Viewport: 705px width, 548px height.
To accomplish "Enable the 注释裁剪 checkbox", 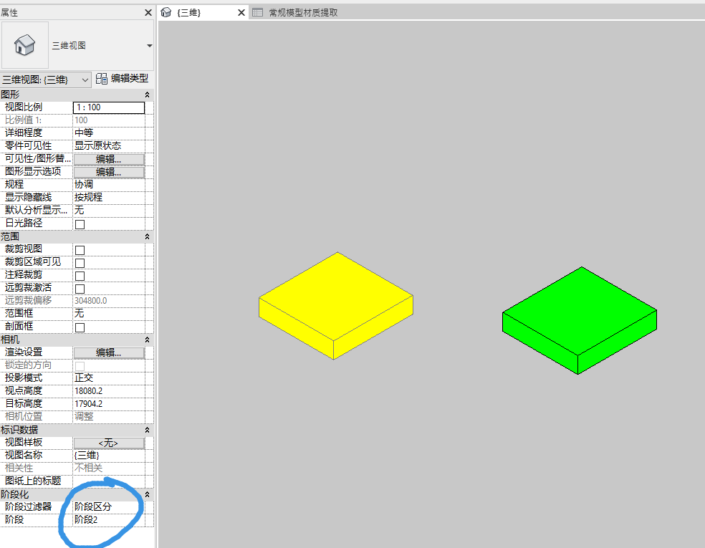I will tap(80, 276).
